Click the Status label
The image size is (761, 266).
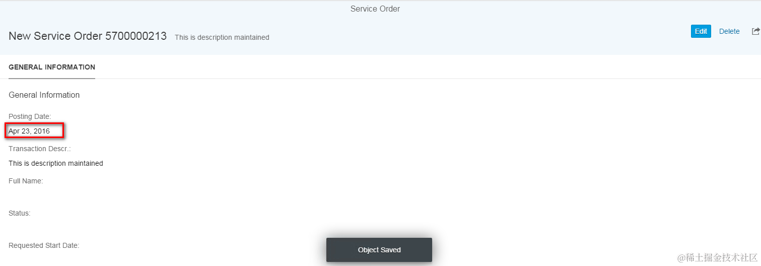tap(20, 213)
